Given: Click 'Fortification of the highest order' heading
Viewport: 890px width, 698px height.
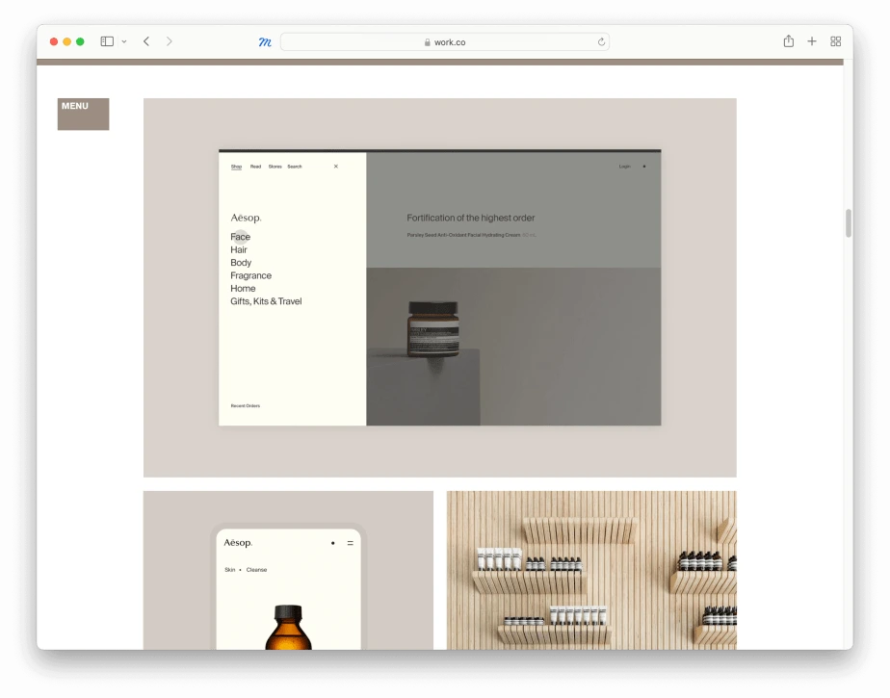Looking at the screenshot, I should (x=471, y=218).
